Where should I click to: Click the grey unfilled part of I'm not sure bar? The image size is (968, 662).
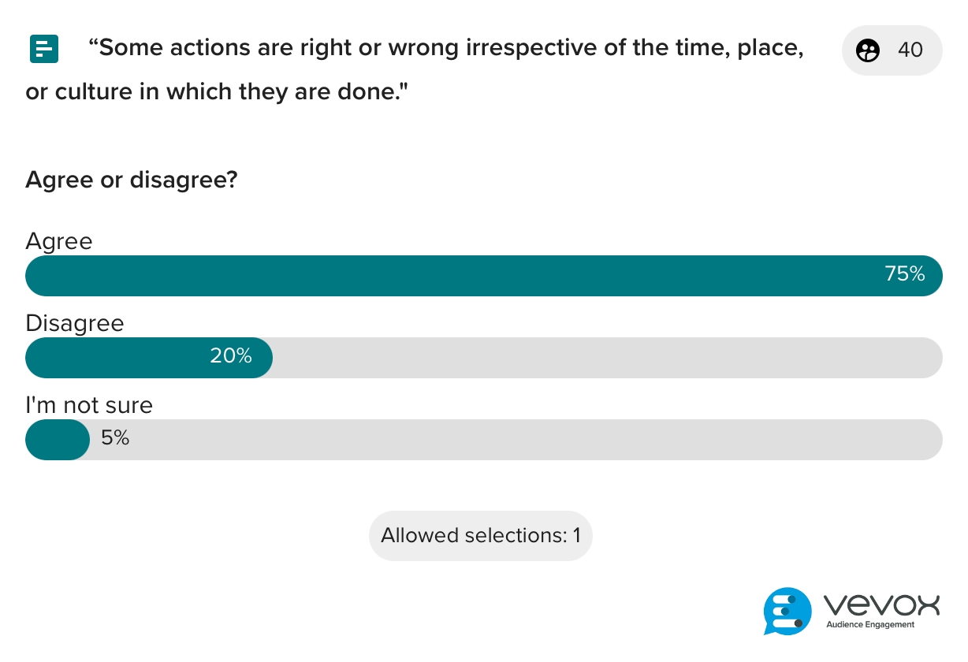[536, 440]
